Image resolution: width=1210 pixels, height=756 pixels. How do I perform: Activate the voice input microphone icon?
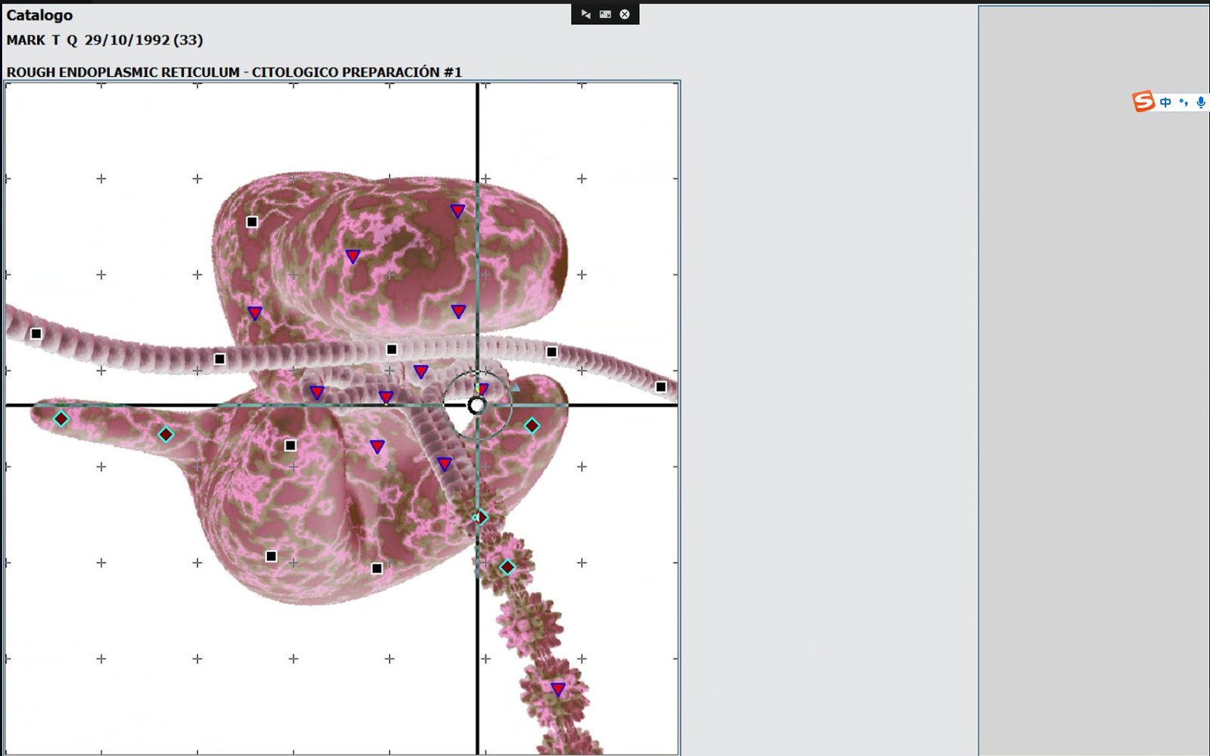tap(1201, 103)
